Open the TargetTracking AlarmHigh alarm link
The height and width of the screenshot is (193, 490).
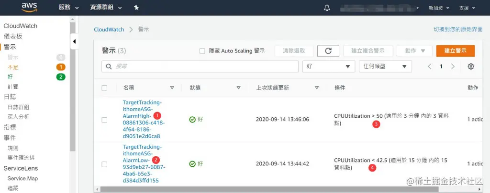(x=144, y=119)
